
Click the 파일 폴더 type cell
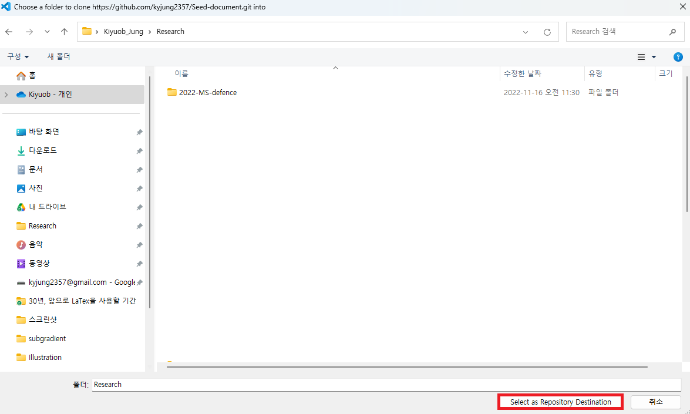(603, 92)
